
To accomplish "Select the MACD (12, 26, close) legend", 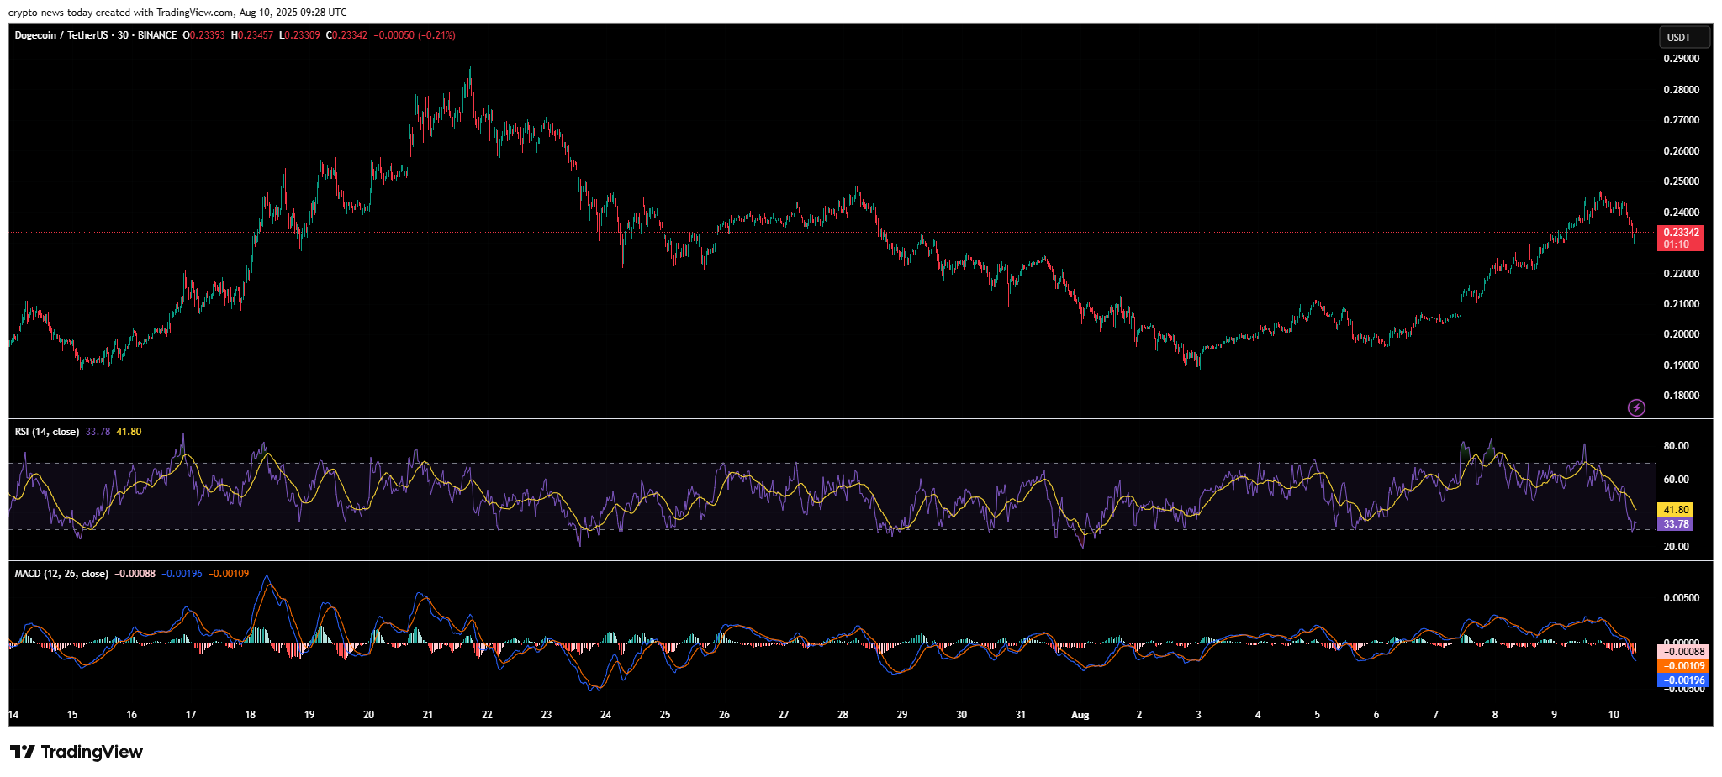I will click(x=61, y=574).
